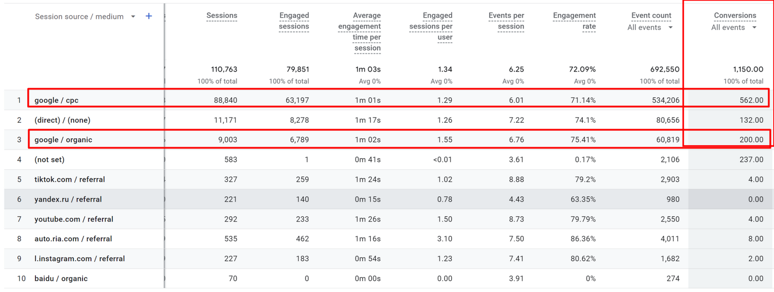
Task: Sort by Events per session header
Action: coord(506,21)
